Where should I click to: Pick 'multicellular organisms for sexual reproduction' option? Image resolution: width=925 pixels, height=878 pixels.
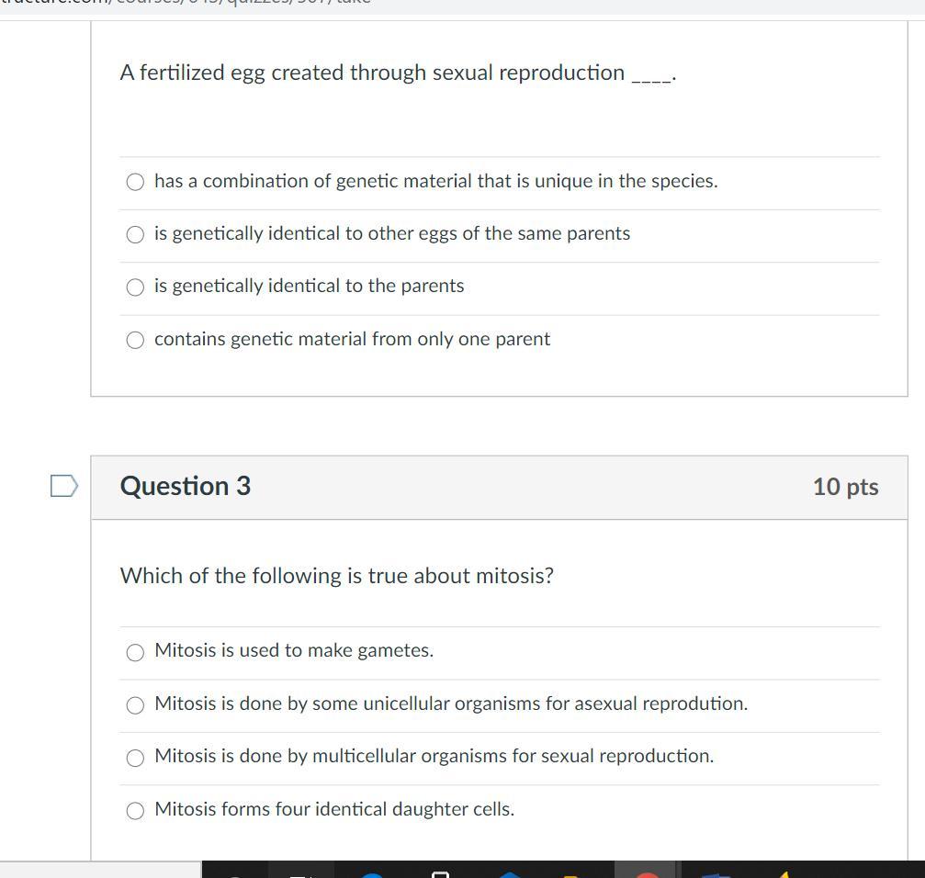135,757
